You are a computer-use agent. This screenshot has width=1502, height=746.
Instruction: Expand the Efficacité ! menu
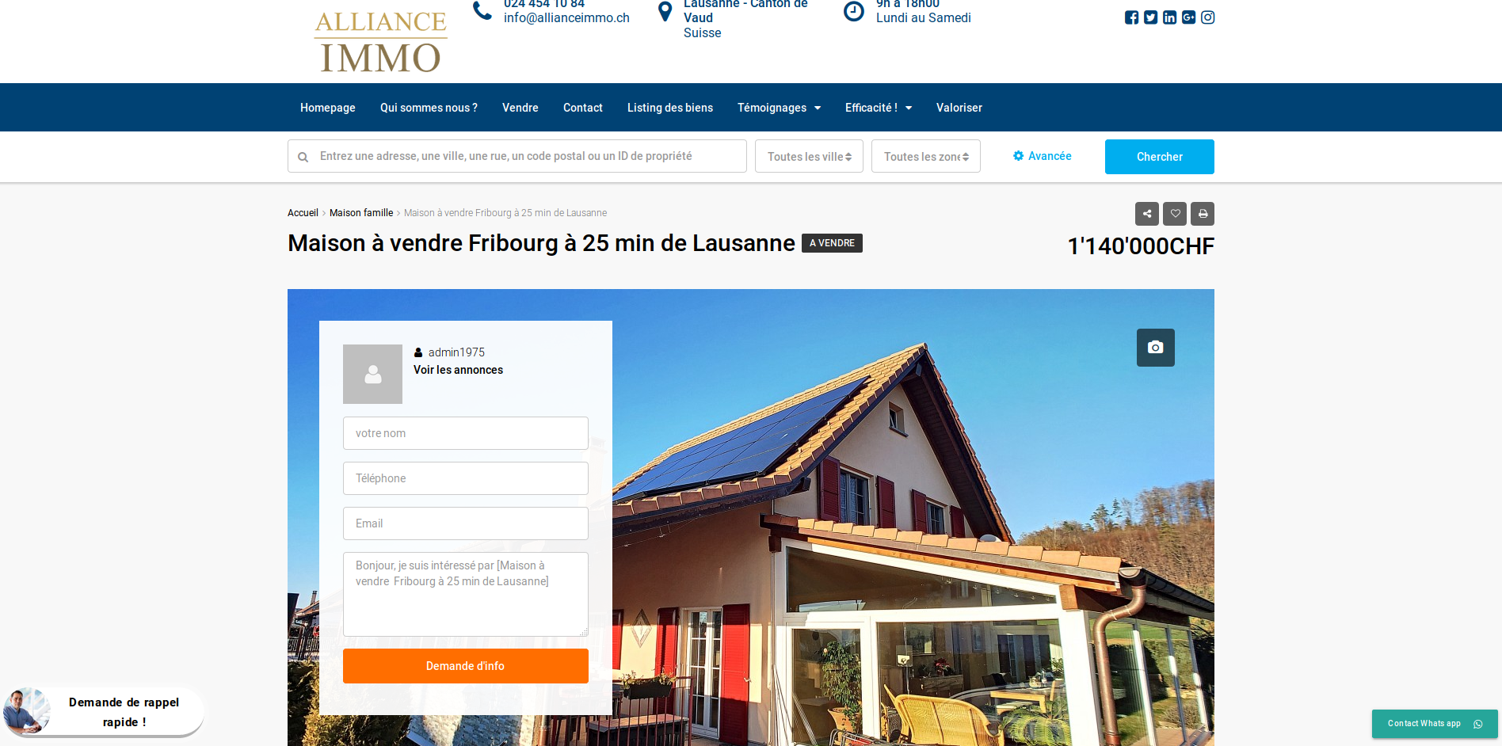[x=878, y=108]
